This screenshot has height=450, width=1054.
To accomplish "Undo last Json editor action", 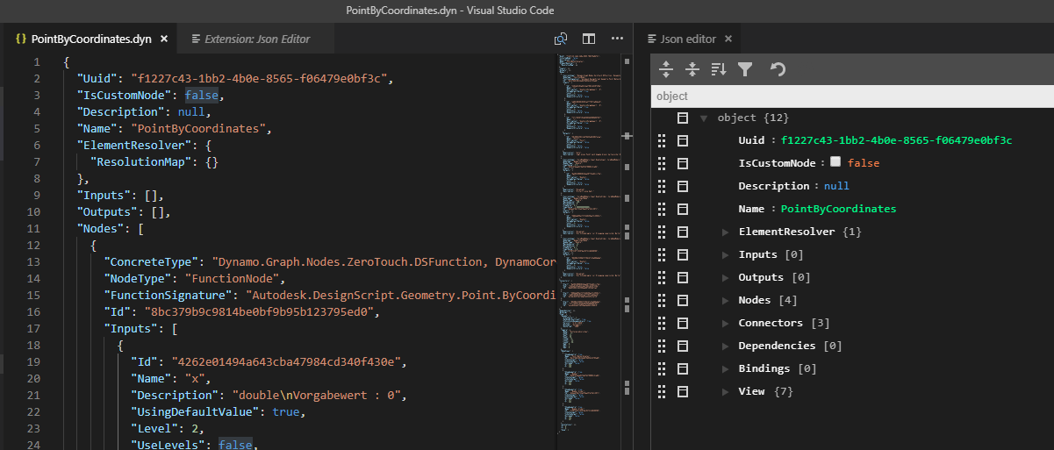I will click(x=778, y=69).
